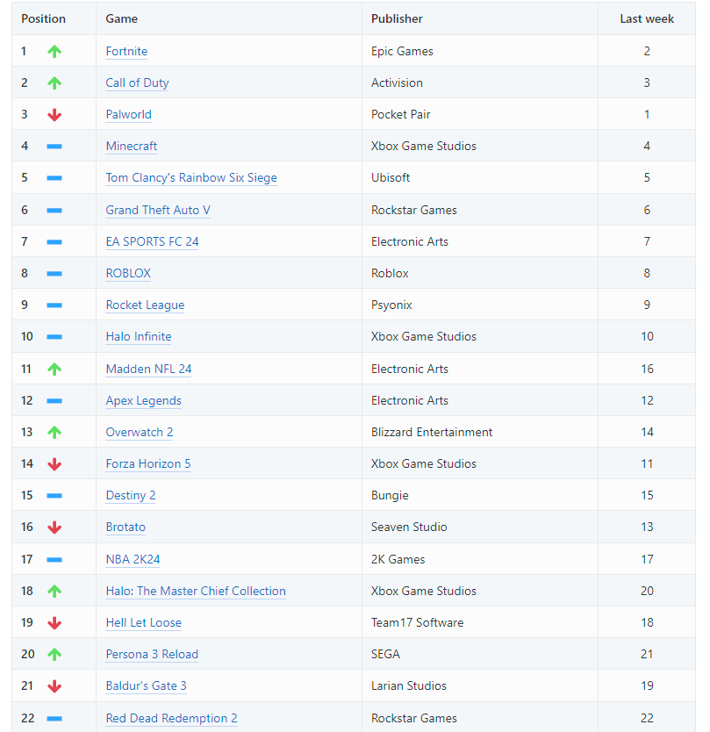The height and width of the screenshot is (732, 710).
Task: Click the Last week column header
Action: 647,19
